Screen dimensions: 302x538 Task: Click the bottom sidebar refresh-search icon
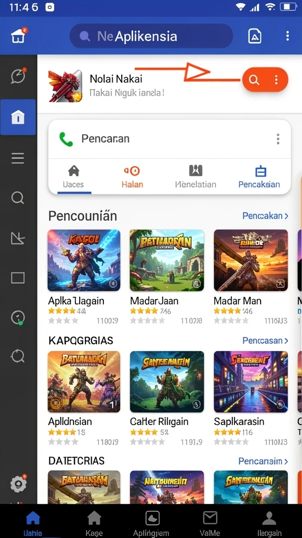[x=18, y=357]
